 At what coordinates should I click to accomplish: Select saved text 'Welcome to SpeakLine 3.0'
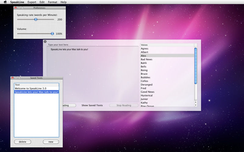pyautogui.click(x=36, y=88)
